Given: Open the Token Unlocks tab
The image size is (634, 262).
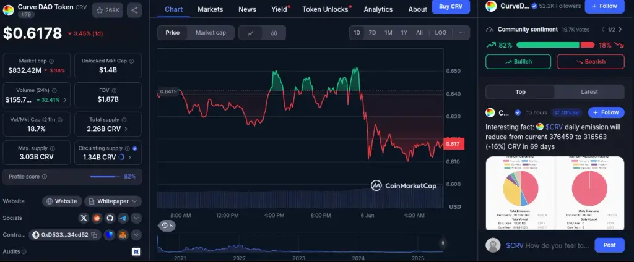Looking at the screenshot, I should pyautogui.click(x=326, y=9).
